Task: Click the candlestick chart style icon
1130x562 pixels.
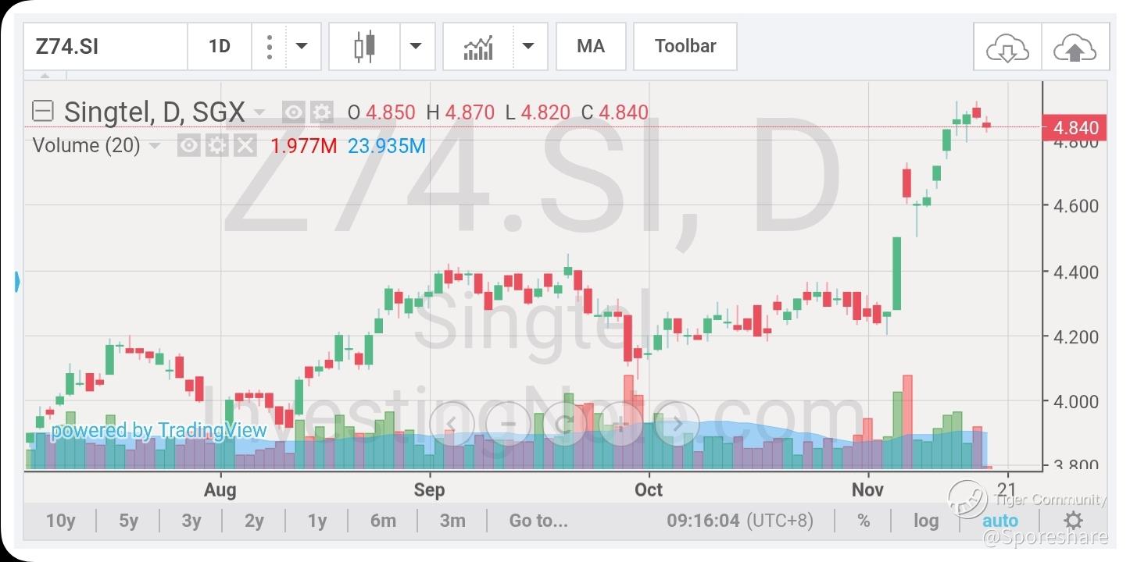Action: [364, 47]
